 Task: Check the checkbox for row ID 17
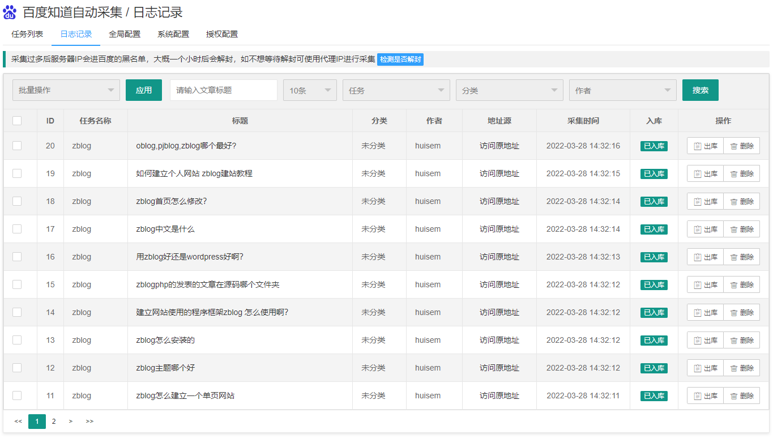(17, 229)
